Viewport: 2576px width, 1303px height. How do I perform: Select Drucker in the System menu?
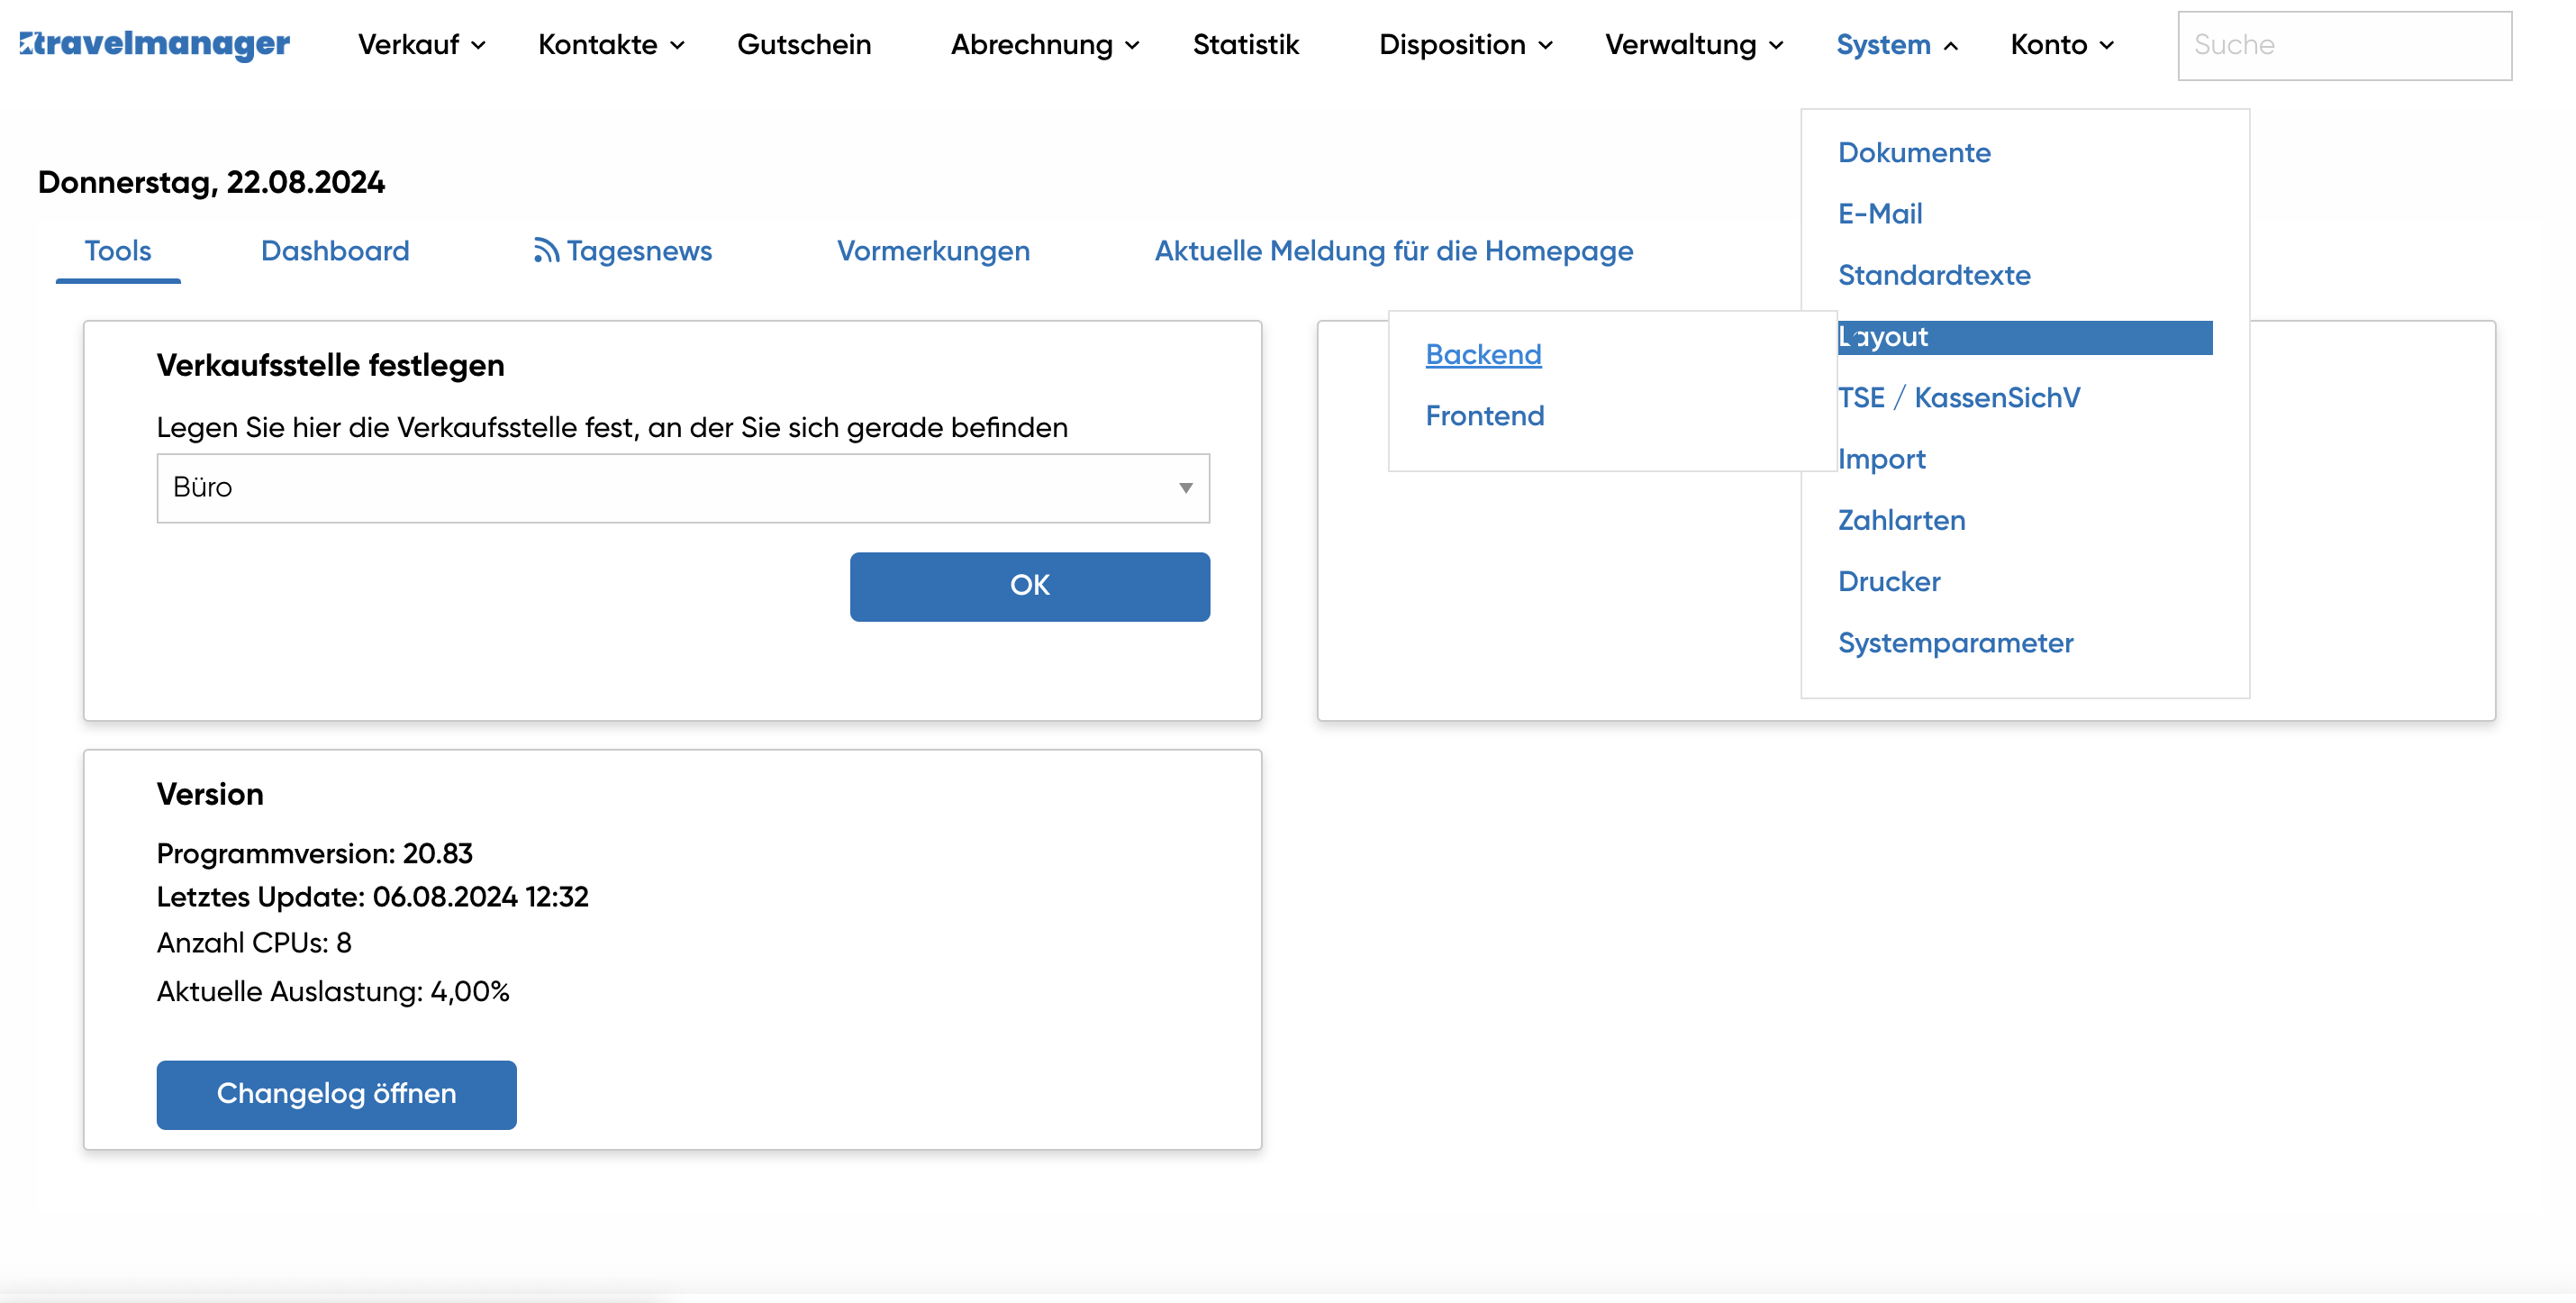(1888, 581)
